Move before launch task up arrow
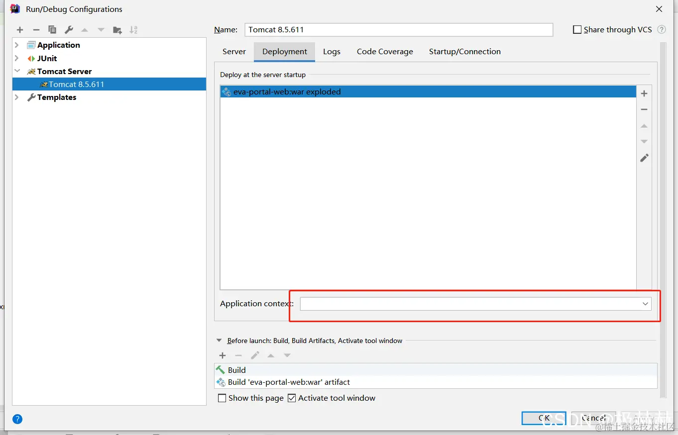Screen dimensions: 678x435 271,355
